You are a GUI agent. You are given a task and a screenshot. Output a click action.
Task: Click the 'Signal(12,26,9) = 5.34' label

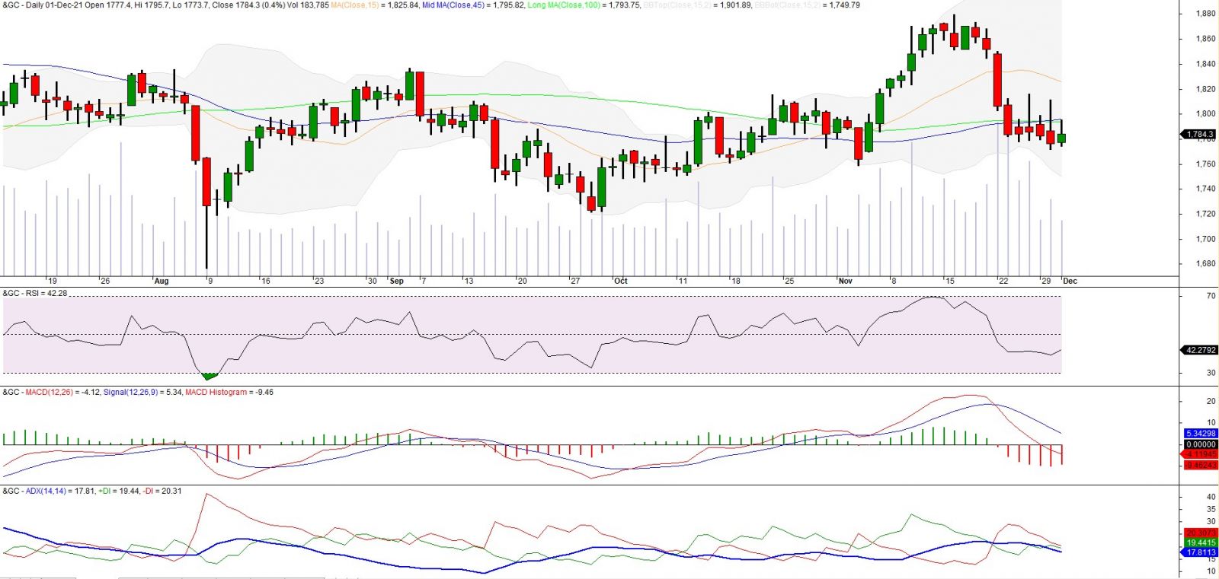click(142, 393)
